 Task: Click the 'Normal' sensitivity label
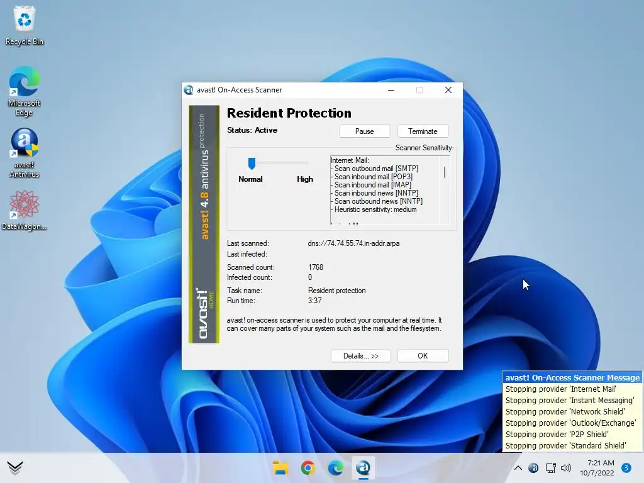[x=250, y=179]
